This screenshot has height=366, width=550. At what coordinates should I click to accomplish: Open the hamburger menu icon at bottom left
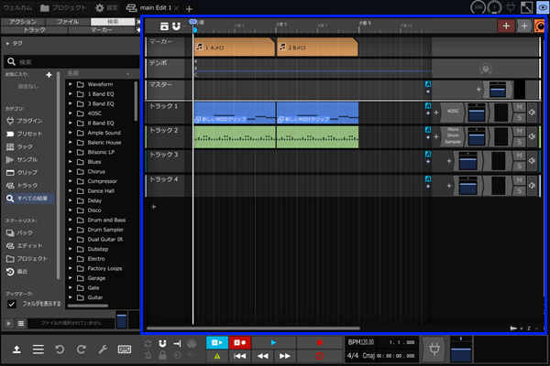pyautogui.click(x=38, y=350)
